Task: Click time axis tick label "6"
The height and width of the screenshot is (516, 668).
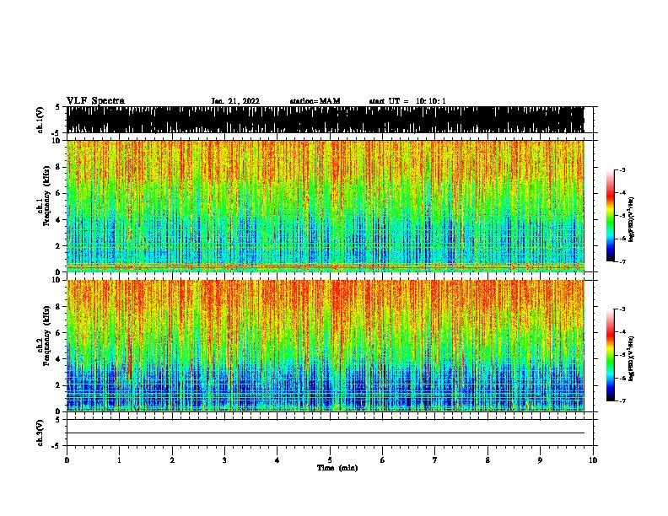Action: tap(383, 460)
